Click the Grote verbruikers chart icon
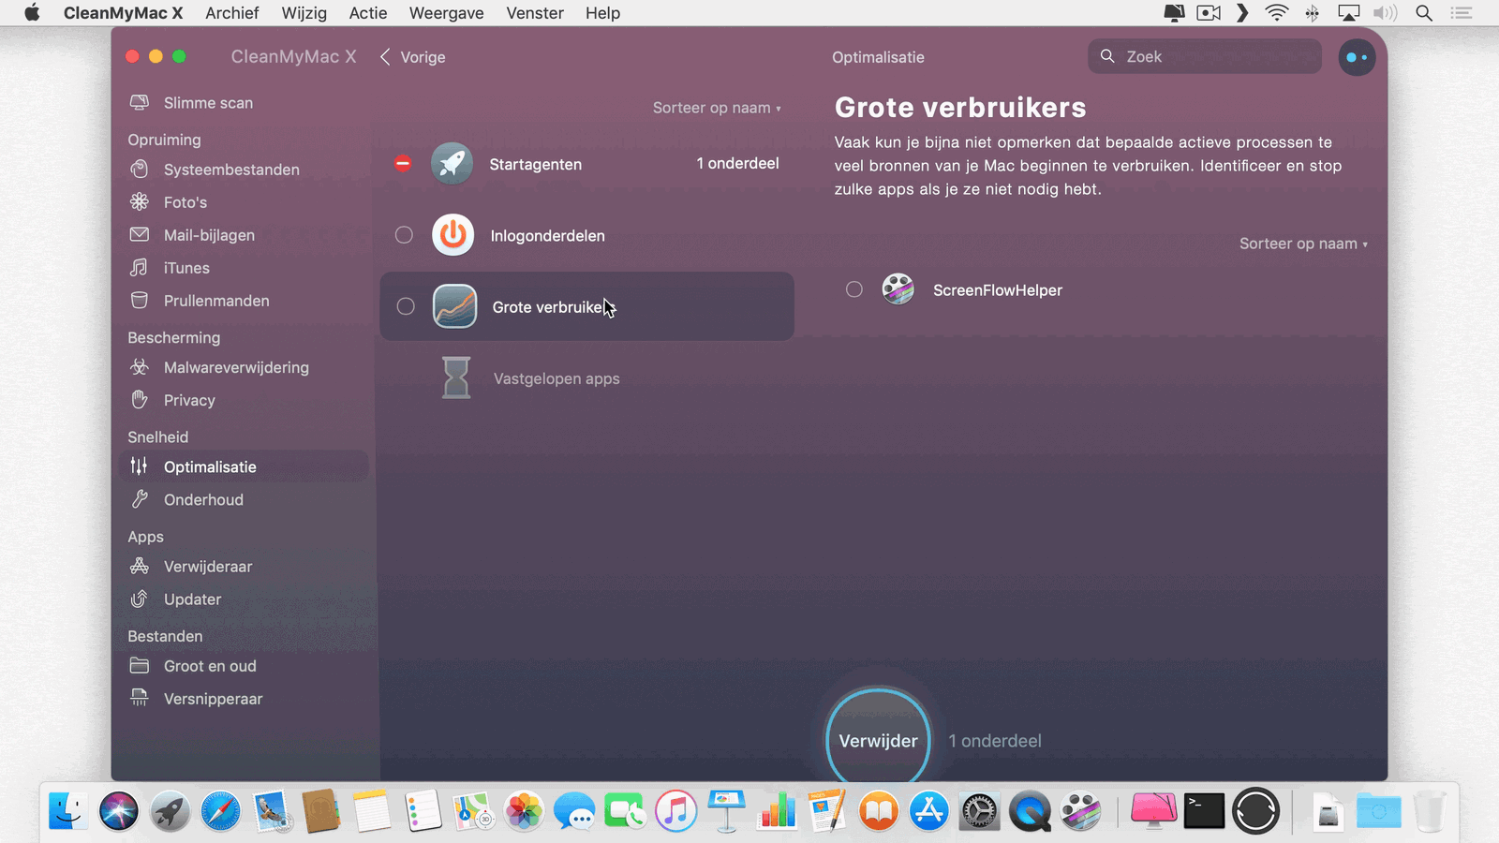This screenshot has width=1499, height=843. point(455,306)
